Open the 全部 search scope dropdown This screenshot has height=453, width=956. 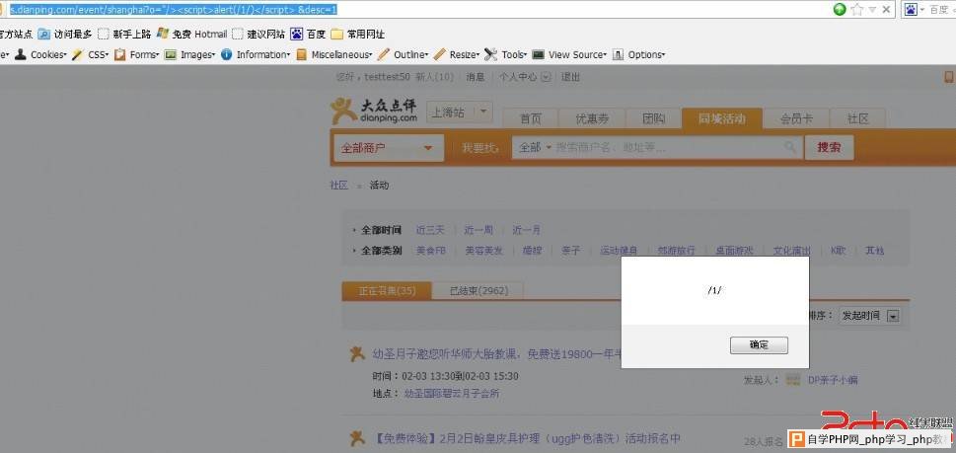click(x=535, y=147)
